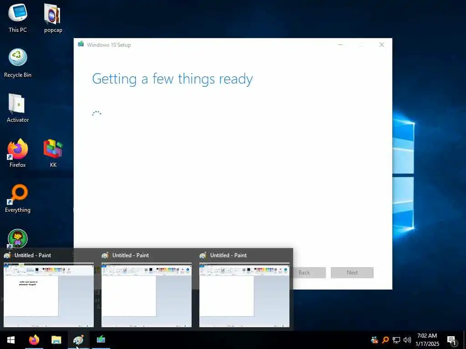Minimize the Windows 10 Setup window
This screenshot has height=349, width=466.
(x=340, y=45)
